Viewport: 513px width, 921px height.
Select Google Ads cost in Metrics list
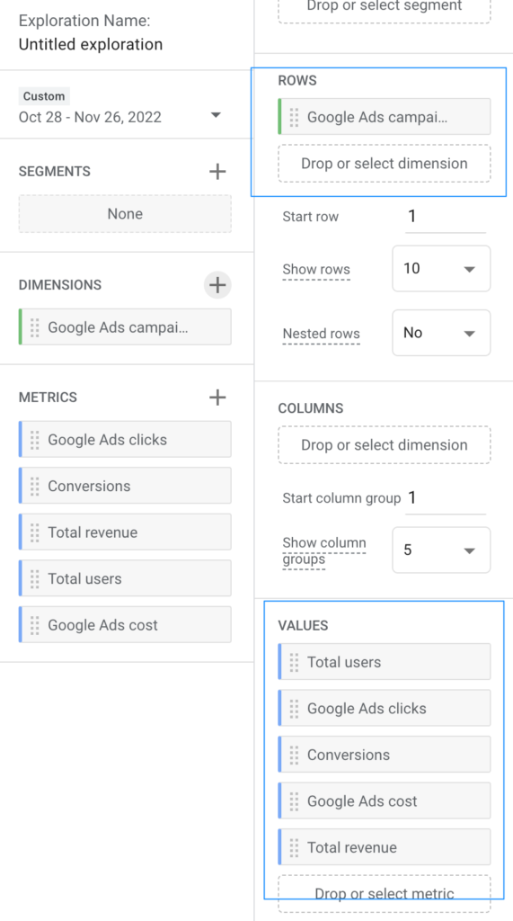pyautogui.click(x=125, y=625)
